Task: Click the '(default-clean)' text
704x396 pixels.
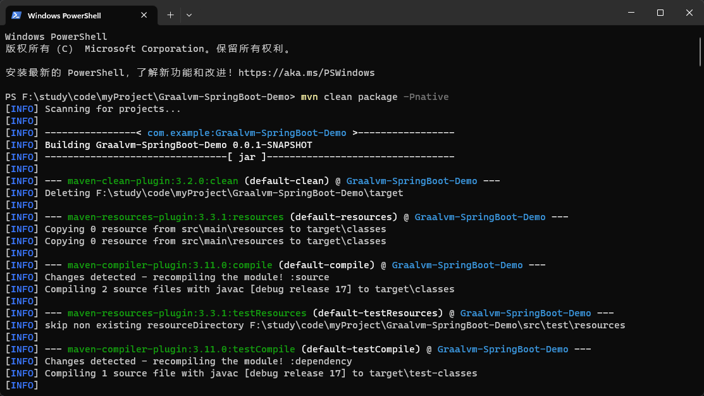Action: tap(287, 181)
